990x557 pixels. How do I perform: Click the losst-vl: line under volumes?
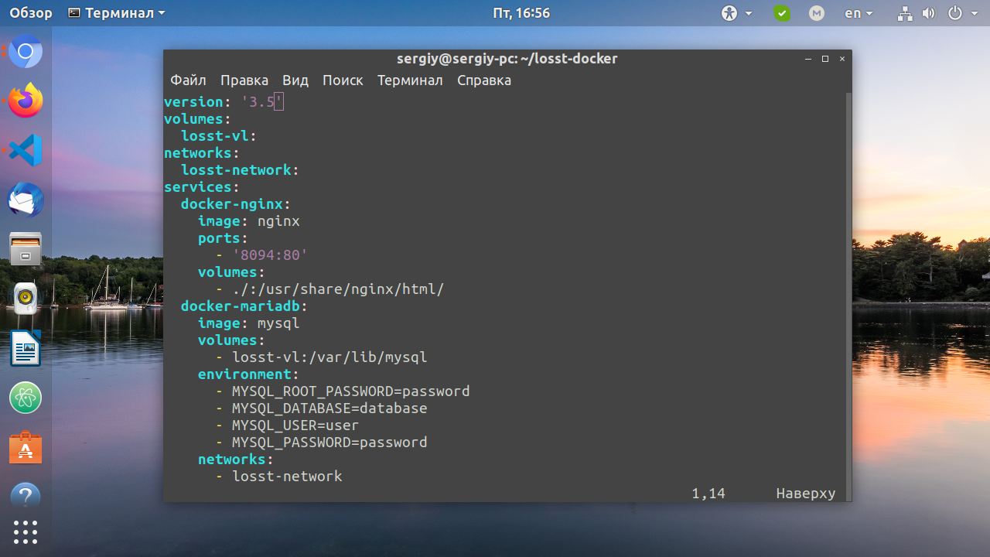[x=218, y=136]
